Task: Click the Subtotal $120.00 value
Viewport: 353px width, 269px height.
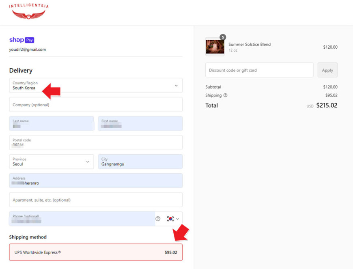Action: 330,87
